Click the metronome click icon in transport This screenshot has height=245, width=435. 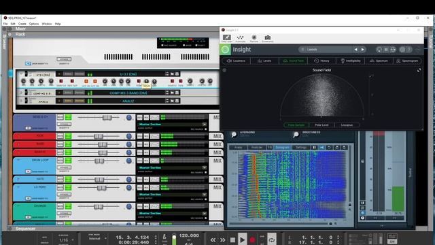tap(164, 237)
